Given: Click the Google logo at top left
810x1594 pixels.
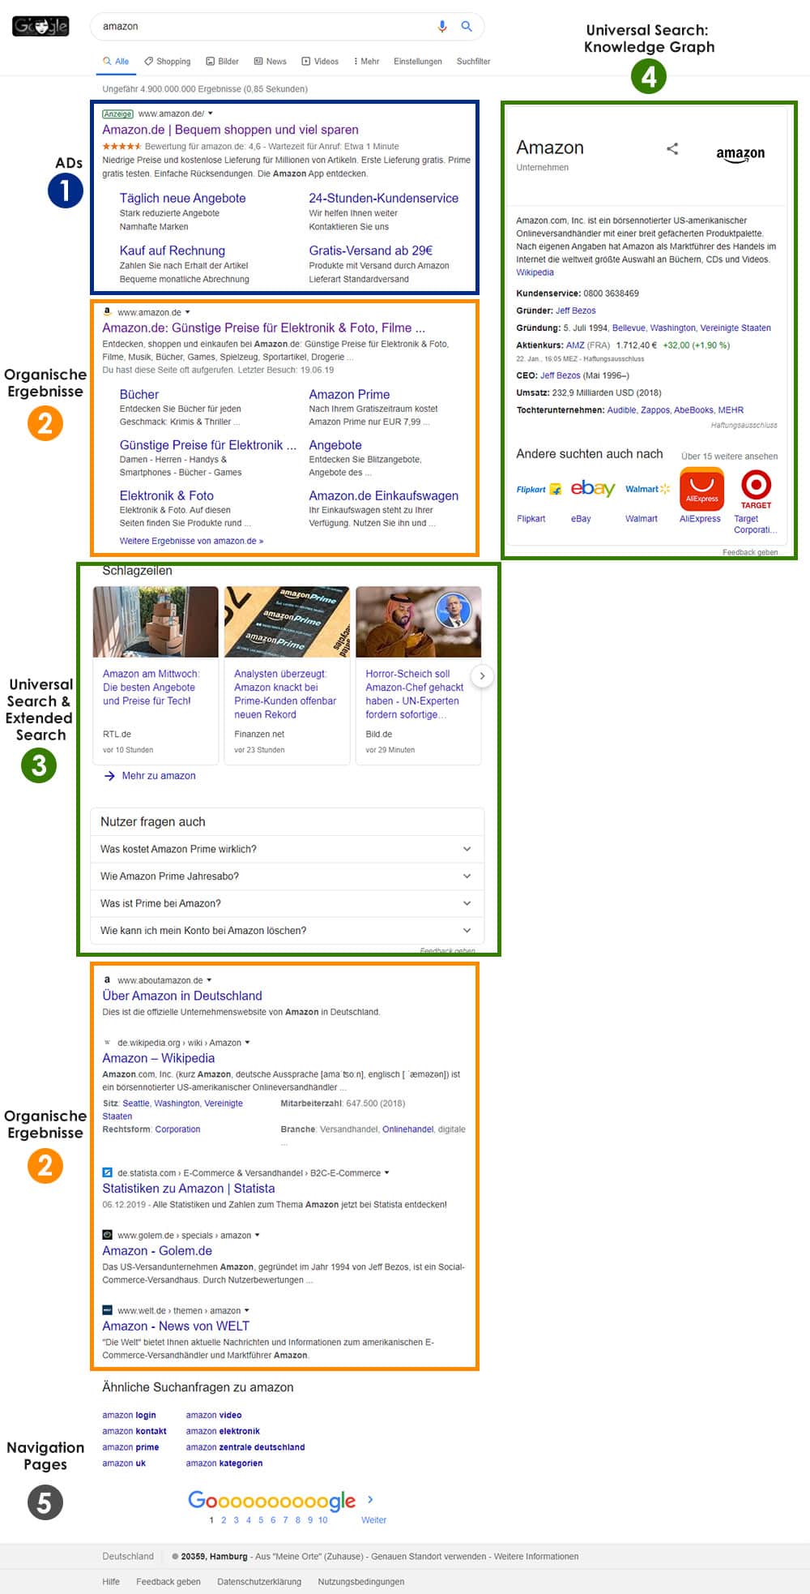Looking at the screenshot, I should point(40,26).
